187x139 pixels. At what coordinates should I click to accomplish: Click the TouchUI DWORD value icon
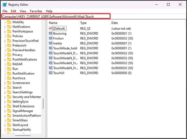[51, 73]
